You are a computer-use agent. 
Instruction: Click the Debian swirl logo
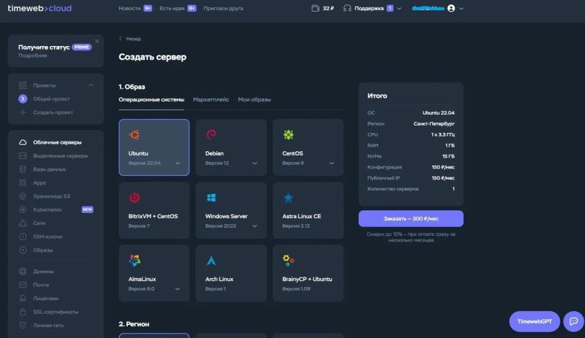click(x=211, y=134)
